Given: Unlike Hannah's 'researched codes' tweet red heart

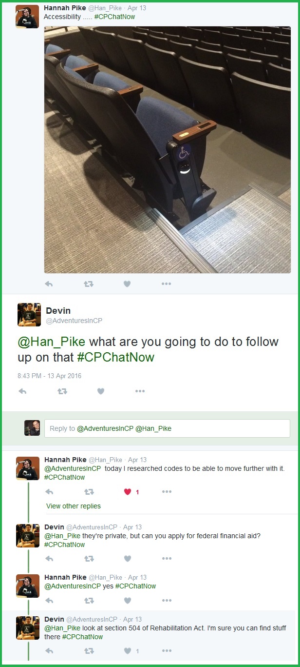Looking at the screenshot, I should [x=128, y=492].
